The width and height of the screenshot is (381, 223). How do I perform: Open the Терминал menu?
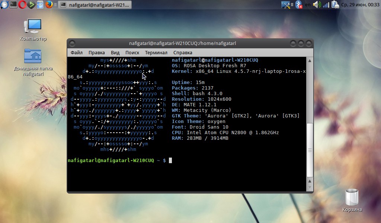click(156, 53)
